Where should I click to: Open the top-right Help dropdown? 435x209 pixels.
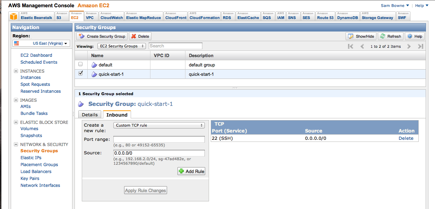click(x=421, y=6)
